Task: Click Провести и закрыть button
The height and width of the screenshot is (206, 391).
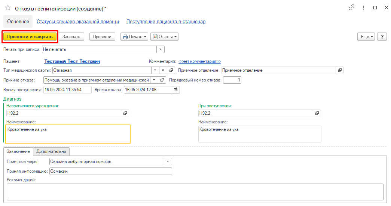Action: [x=30, y=37]
